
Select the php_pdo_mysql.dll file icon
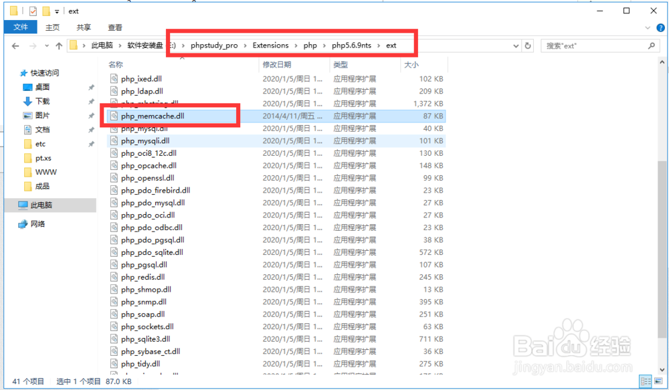[x=114, y=202]
